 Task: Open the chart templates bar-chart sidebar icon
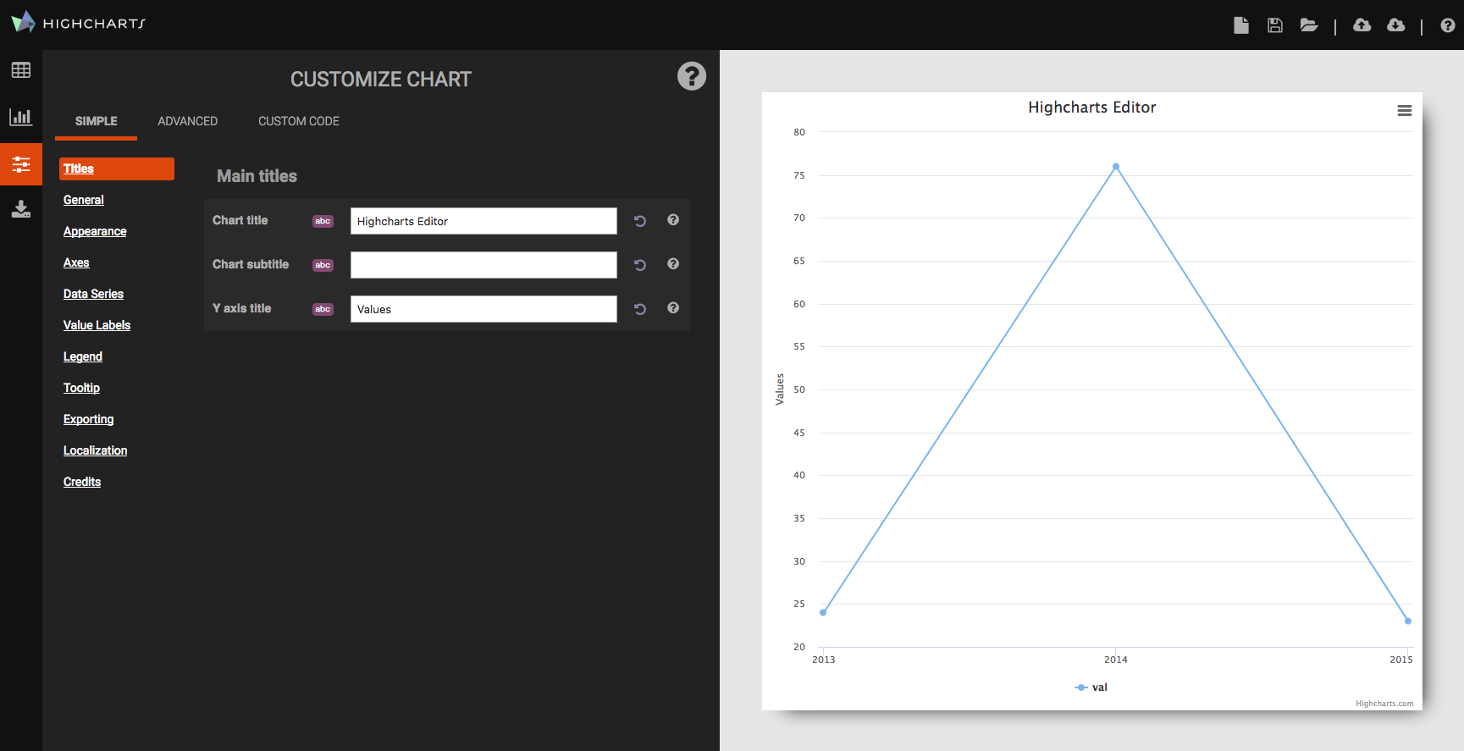tap(21, 117)
